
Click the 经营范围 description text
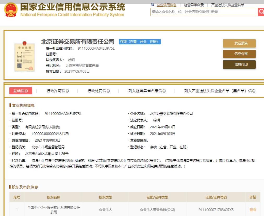(x=132, y=163)
